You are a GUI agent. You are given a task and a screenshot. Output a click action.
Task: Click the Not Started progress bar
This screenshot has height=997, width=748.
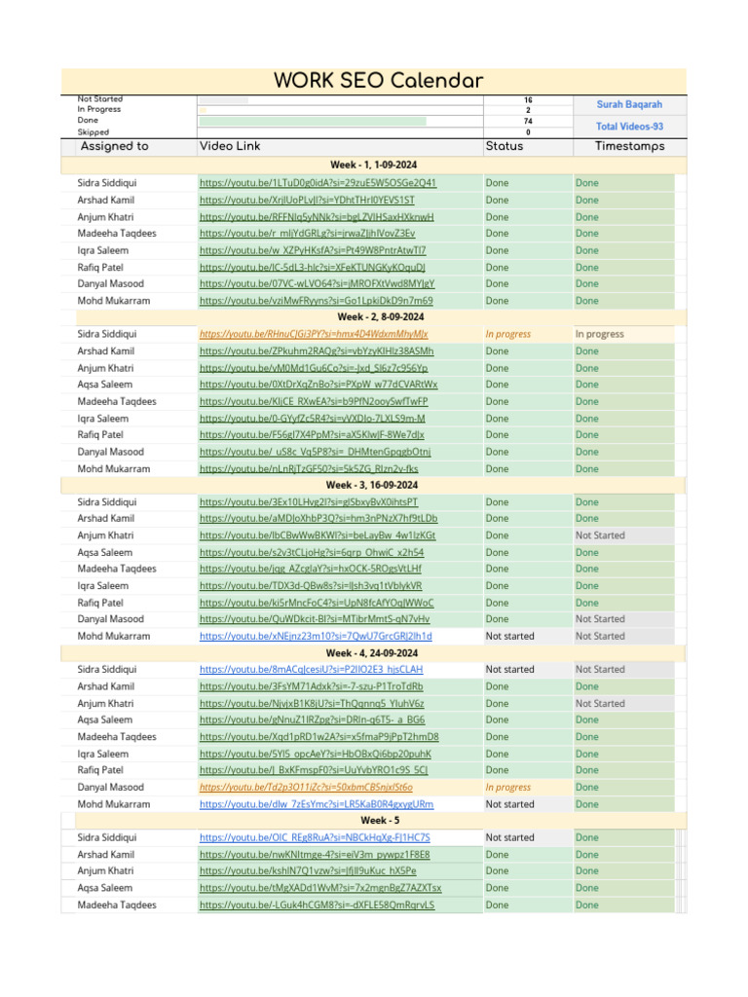(x=223, y=100)
